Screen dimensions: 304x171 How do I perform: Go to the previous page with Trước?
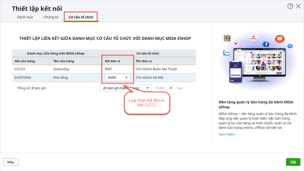160,88
